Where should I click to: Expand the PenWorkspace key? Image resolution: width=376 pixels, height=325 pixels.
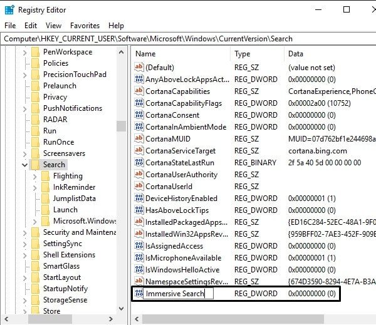point(24,52)
